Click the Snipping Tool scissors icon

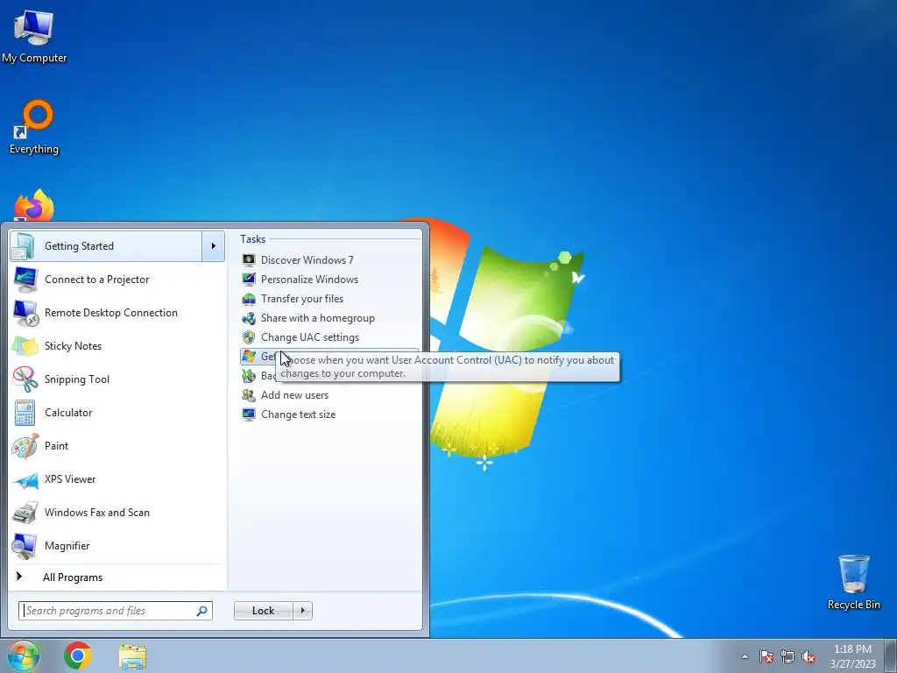pos(25,379)
